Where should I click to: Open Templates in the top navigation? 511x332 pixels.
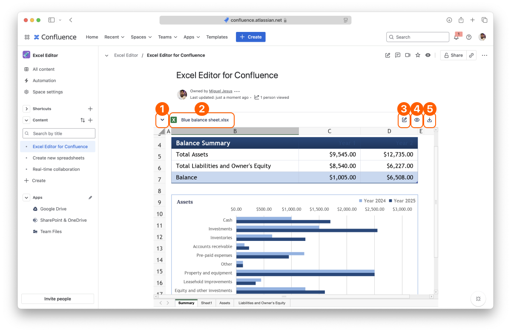click(217, 37)
